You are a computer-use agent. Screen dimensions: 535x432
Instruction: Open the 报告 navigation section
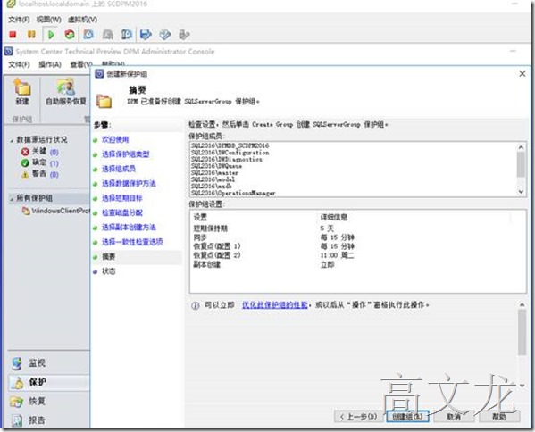pos(49,420)
